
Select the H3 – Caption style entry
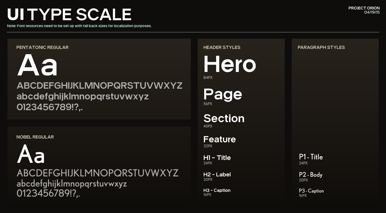217,190
